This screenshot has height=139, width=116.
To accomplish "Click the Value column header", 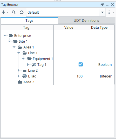I will pyautogui.click(x=69, y=28).
